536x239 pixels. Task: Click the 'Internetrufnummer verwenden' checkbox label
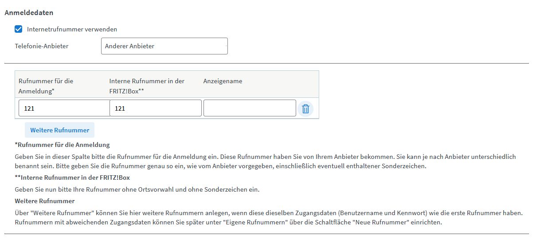[72, 29]
